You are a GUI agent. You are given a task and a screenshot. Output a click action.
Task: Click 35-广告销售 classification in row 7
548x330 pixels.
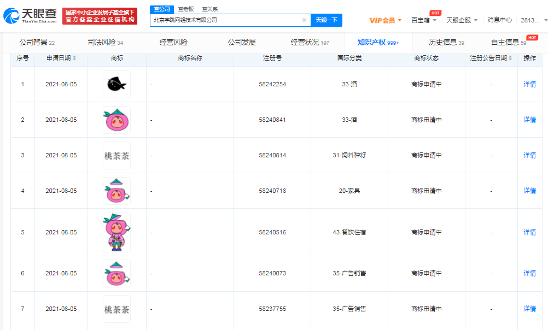coord(349,309)
